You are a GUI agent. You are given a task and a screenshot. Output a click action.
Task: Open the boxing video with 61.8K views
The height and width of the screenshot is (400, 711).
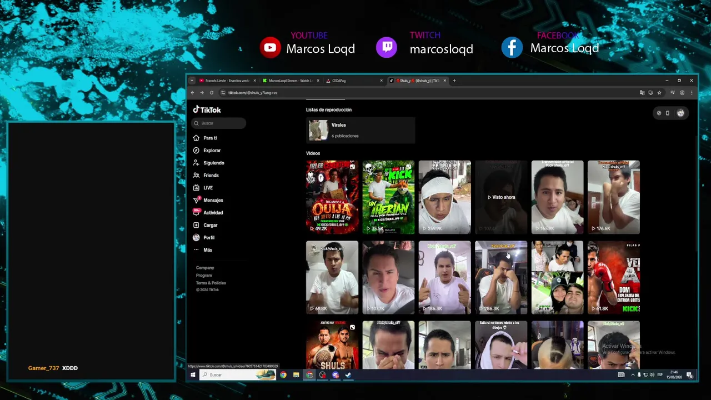pos(614,277)
